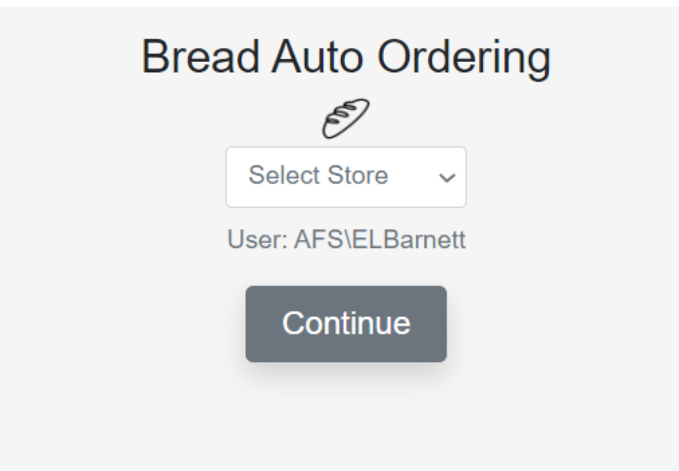
Task: Click the word 'Ordering' in the title
Action: tap(464, 59)
